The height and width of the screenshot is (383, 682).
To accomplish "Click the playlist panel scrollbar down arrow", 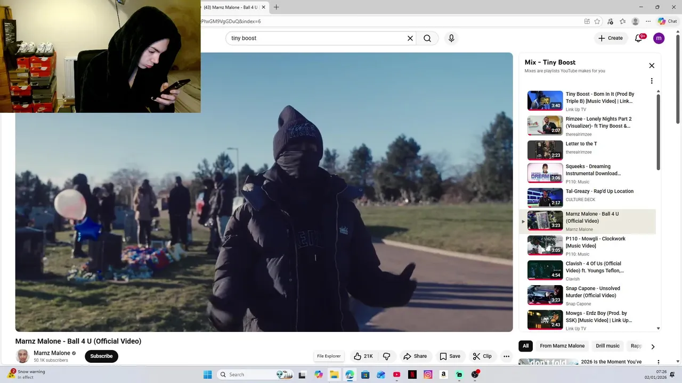I will [x=659, y=329].
